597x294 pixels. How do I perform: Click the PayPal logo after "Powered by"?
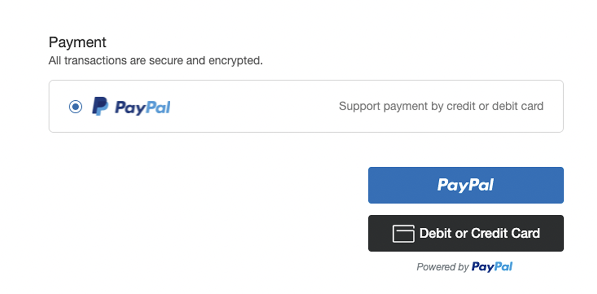coord(492,267)
